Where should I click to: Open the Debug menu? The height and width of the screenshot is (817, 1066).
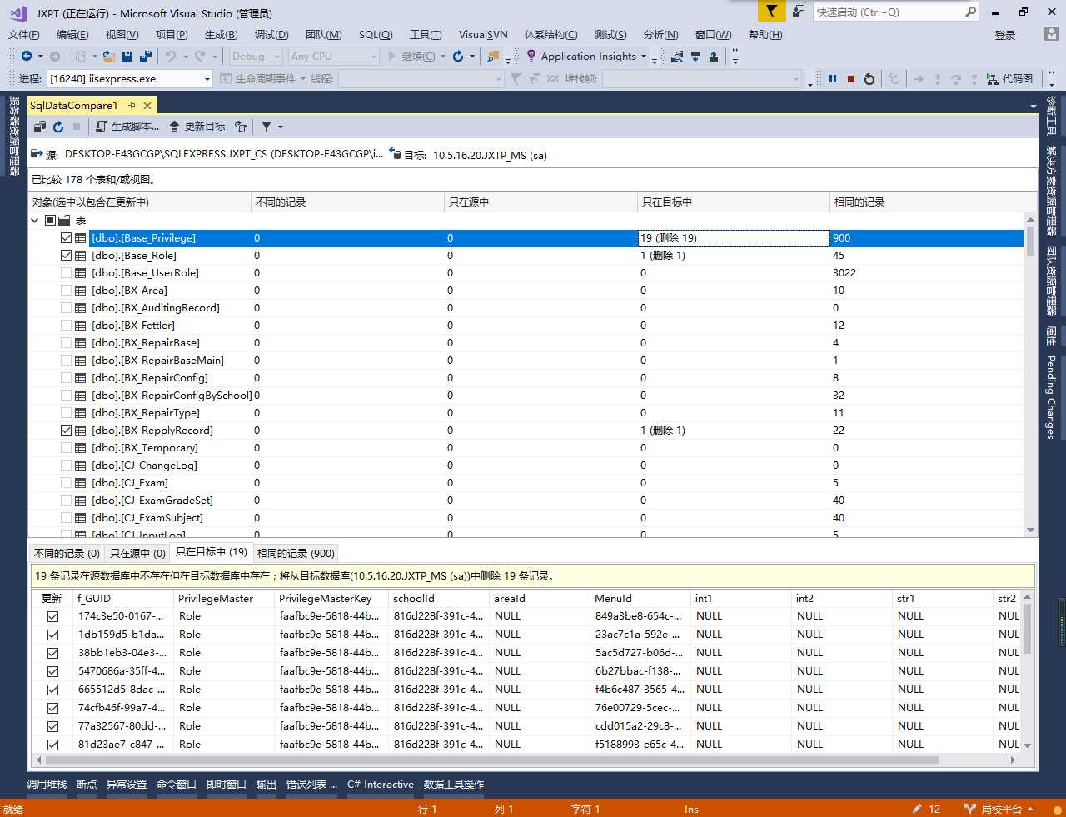click(x=271, y=34)
